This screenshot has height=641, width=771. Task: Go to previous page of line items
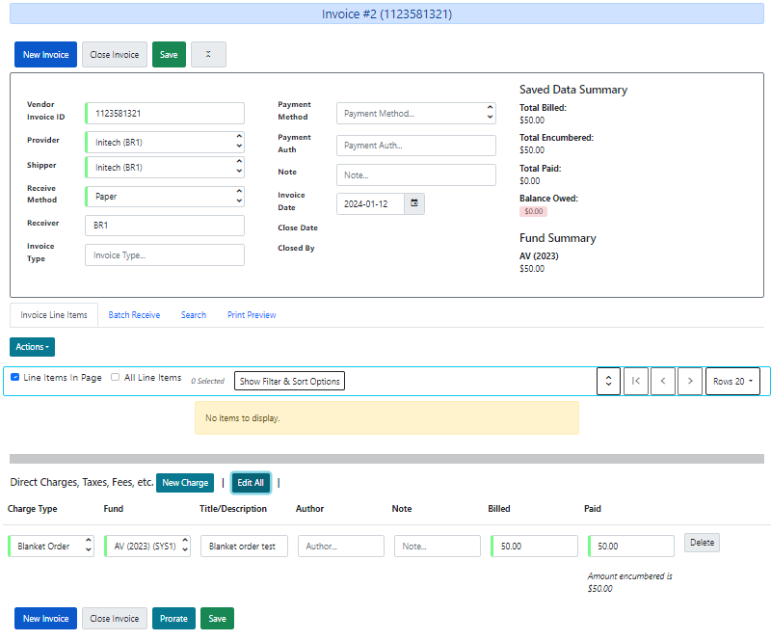[662, 381]
